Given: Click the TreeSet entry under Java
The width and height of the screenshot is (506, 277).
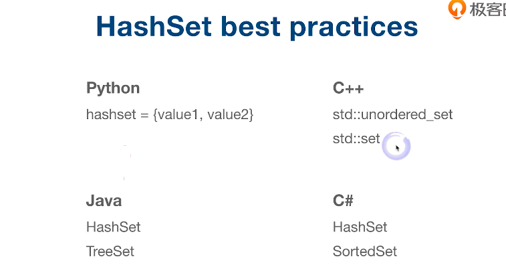Looking at the screenshot, I should (110, 252).
